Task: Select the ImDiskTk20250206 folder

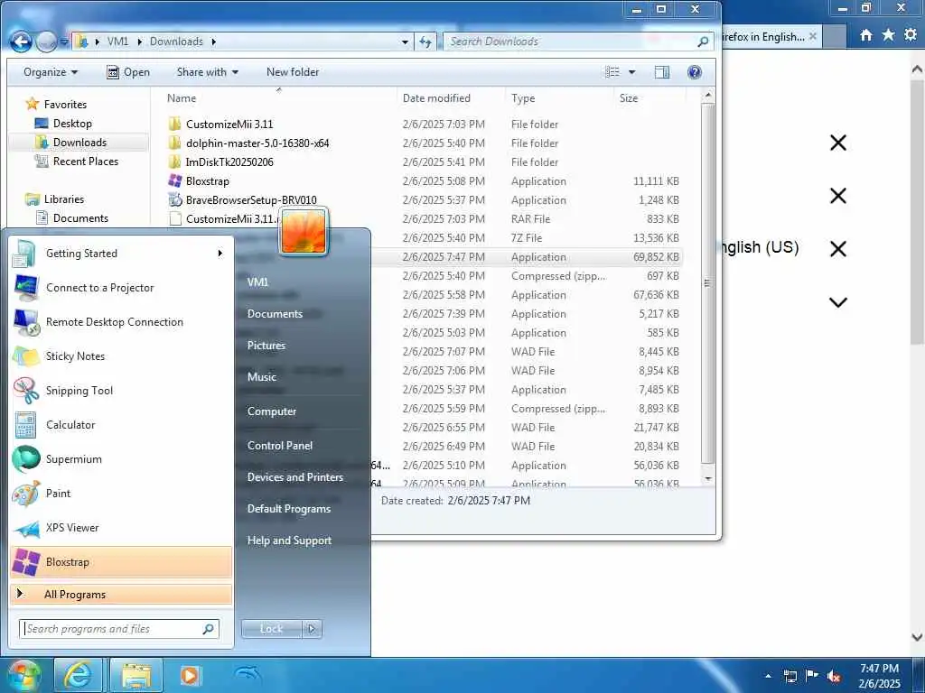Action: point(229,162)
